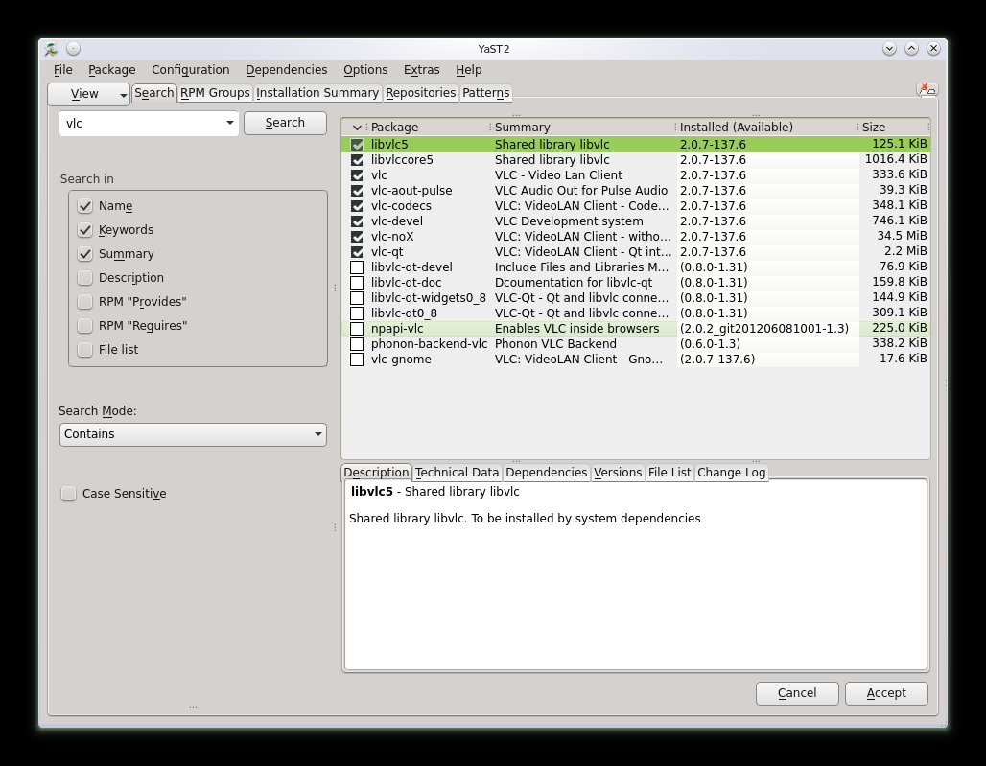986x766 pixels.
Task: Open the Package menu
Action: [112, 70]
